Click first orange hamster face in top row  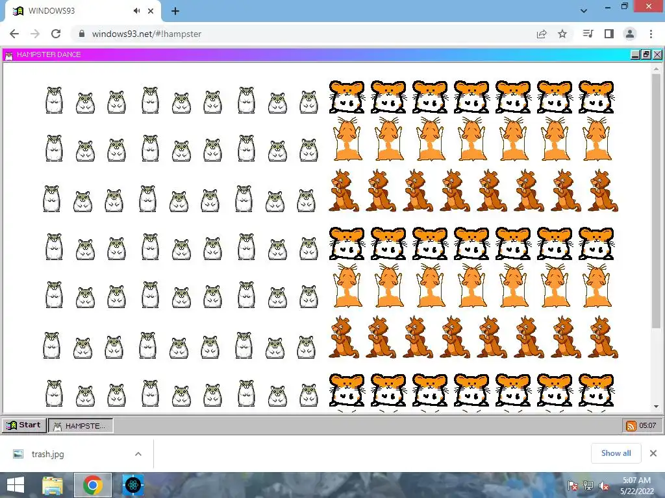pos(347,97)
